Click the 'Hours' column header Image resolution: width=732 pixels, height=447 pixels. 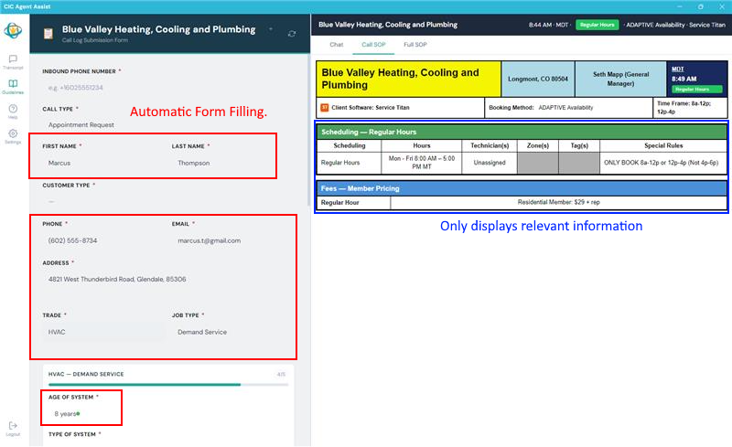[421, 145]
